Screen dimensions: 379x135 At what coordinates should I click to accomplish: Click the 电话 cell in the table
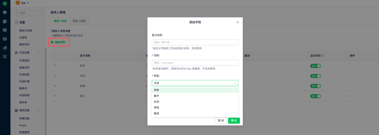click(x=83, y=76)
